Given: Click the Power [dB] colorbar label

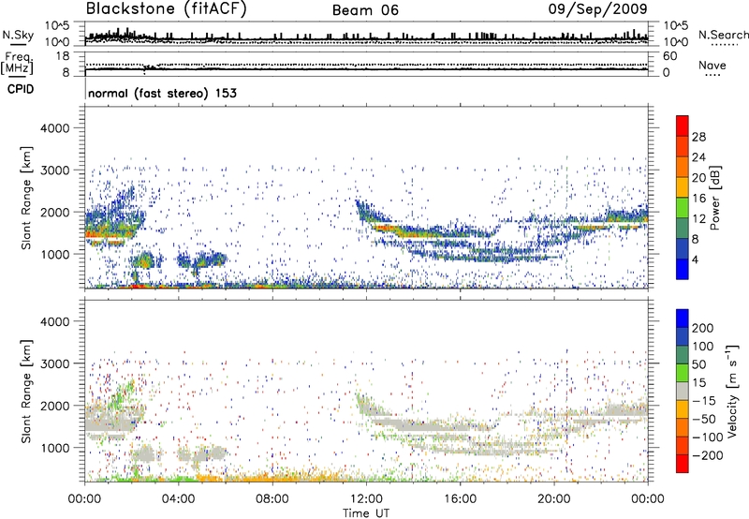Looking at the screenshot, I should click(714, 198).
